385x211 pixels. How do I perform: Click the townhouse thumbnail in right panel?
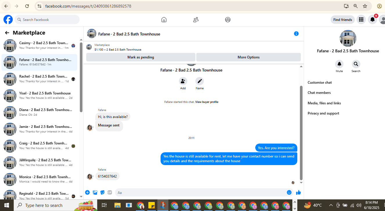coord(348,38)
